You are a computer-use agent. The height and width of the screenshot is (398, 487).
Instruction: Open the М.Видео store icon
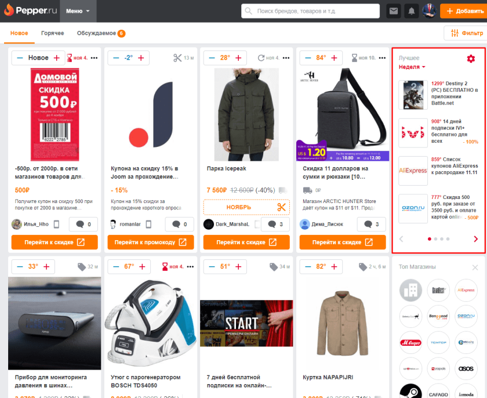pos(410,342)
